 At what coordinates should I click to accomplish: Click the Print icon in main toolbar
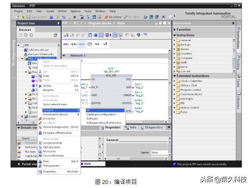51,17
